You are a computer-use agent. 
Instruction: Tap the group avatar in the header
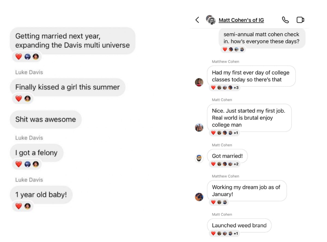click(210, 20)
